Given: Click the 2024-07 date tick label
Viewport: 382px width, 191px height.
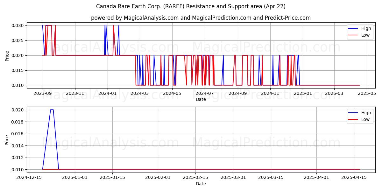Looking at the screenshot, I should tap(205, 93).
